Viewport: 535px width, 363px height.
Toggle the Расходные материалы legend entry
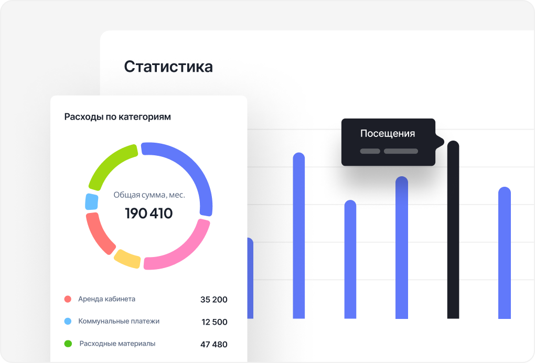click(116, 344)
